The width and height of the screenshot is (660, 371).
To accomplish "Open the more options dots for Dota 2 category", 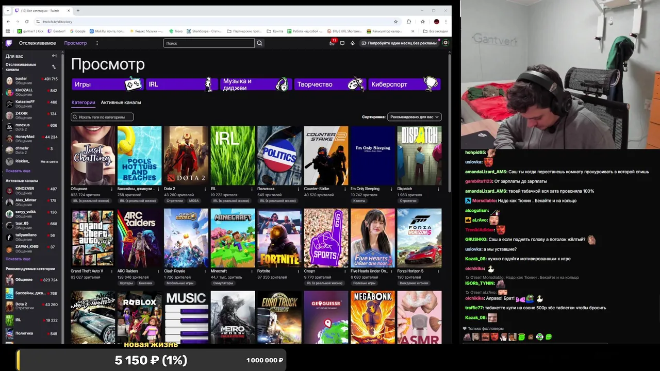I will (205, 189).
